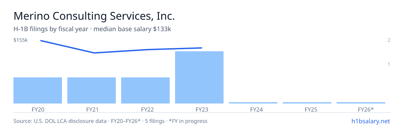This screenshot has width=404, height=134.
Task: Click the small FY24 bar
Action: pos(253,103)
